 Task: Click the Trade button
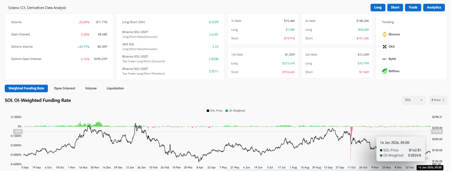(413, 7)
